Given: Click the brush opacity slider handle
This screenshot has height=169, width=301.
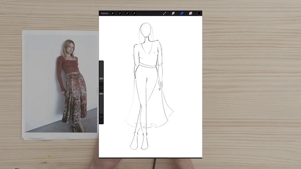Looking at the screenshot, I should (x=101, y=94).
